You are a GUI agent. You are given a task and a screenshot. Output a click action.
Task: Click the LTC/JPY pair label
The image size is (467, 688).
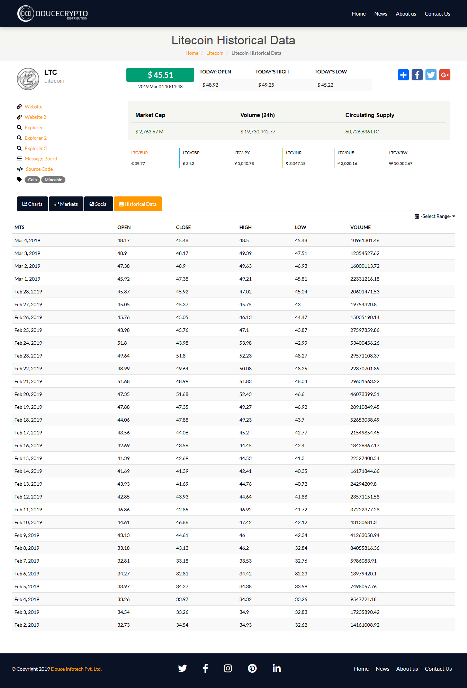tap(242, 153)
